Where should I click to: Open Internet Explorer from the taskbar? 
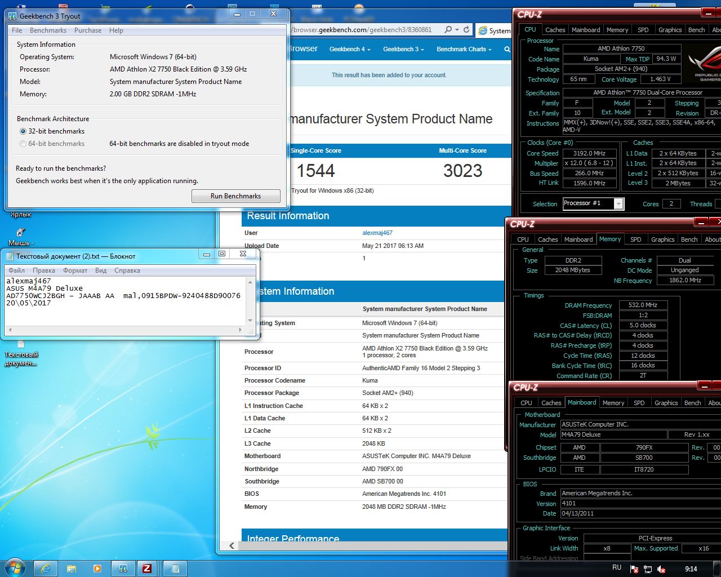coord(46,569)
